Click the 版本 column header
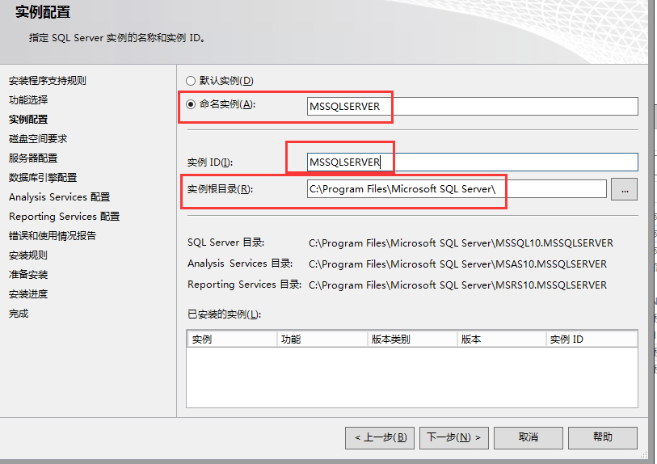Screen dimensions: 657x464 click(502, 339)
